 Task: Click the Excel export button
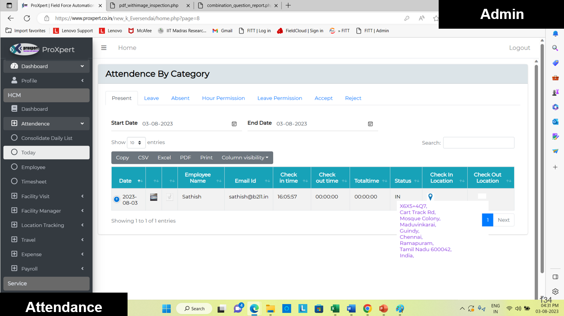pyautogui.click(x=164, y=158)
